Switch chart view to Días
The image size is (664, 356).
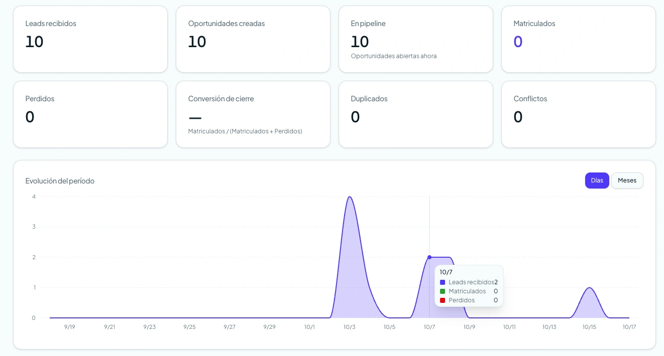click(597, 181)
